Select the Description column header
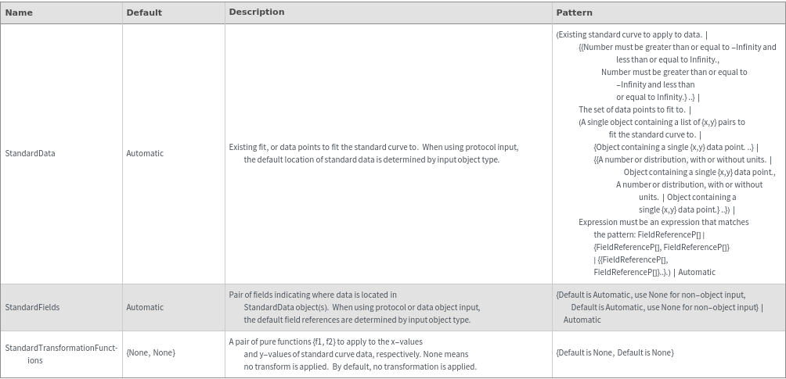The width and height of the screenshot is (786, 379). [x=256, y=13]
